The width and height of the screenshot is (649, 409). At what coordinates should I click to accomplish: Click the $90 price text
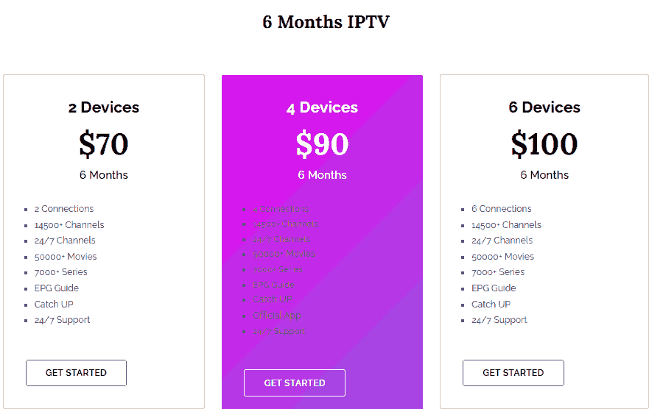coord(322,144)
